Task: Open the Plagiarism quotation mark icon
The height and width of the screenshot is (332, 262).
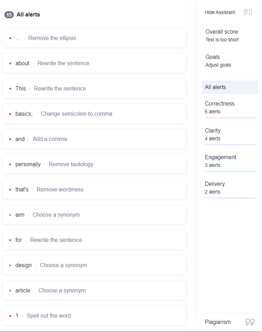Action: click(250, 322)
